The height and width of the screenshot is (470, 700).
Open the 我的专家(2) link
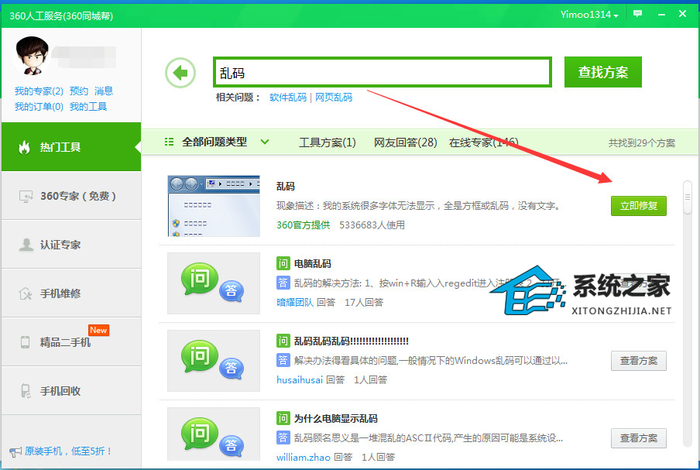(x=39, y=91)
